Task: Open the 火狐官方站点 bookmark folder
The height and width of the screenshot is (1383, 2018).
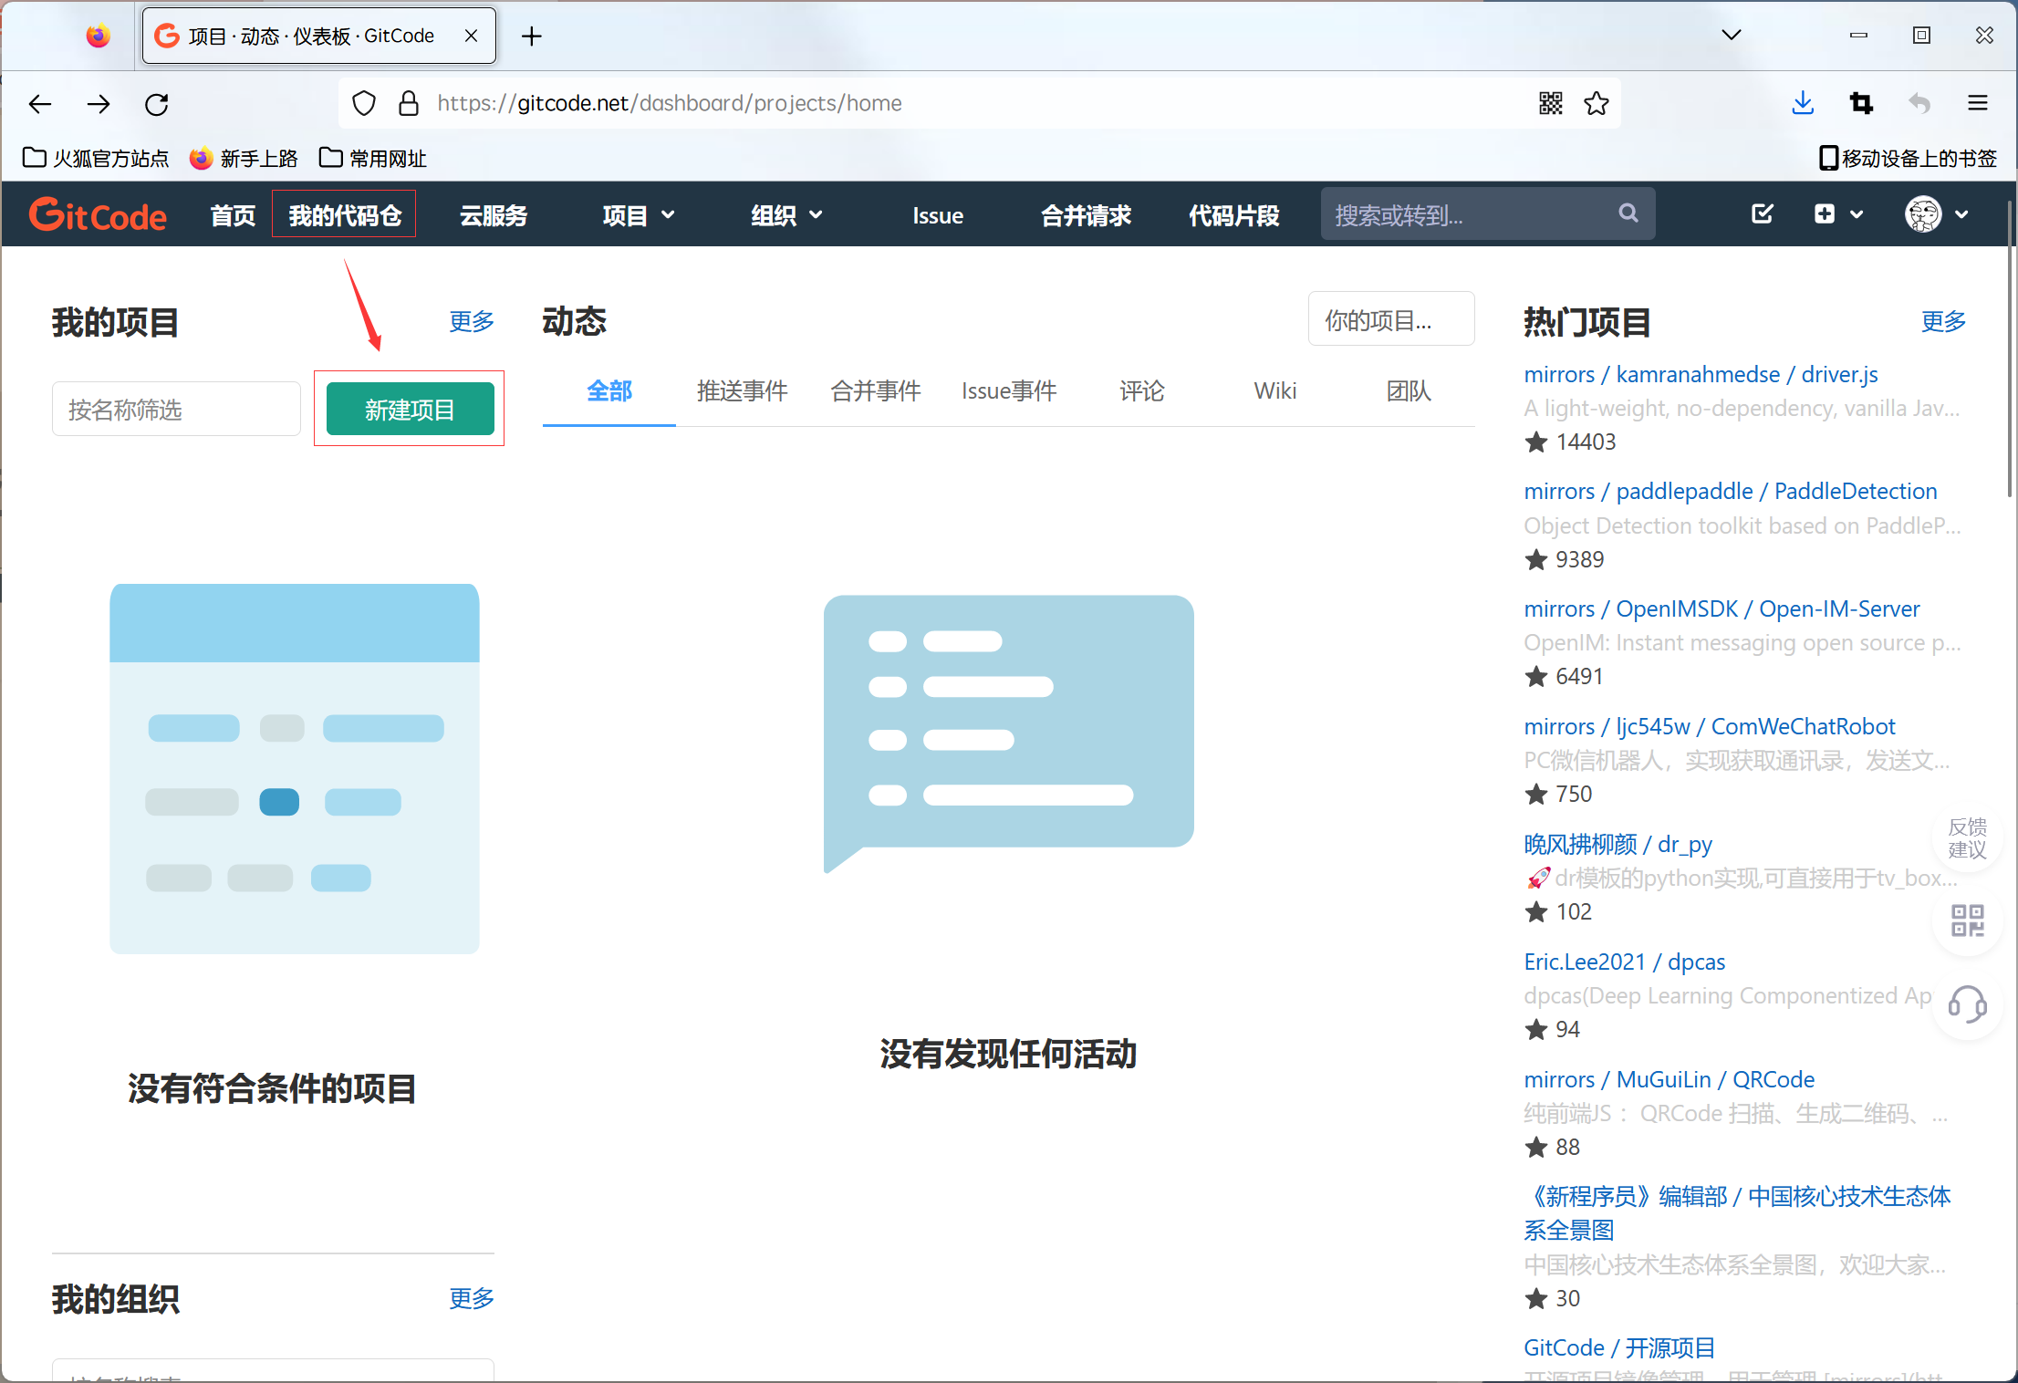Action: coord(96,158)
